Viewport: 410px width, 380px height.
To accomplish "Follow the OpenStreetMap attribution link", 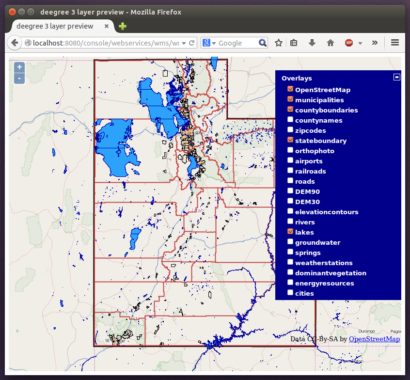I will 374,339.
